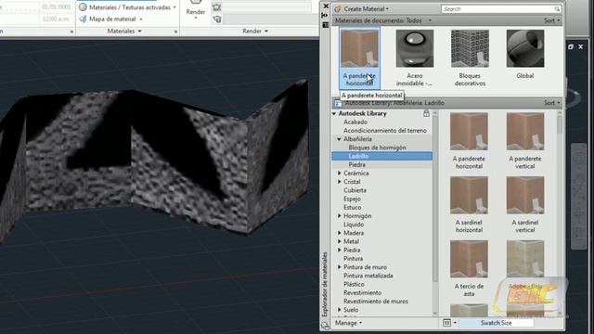Click the 'Mapa de material' button
The height and width of the screenshot is (334, 594).
110,19
